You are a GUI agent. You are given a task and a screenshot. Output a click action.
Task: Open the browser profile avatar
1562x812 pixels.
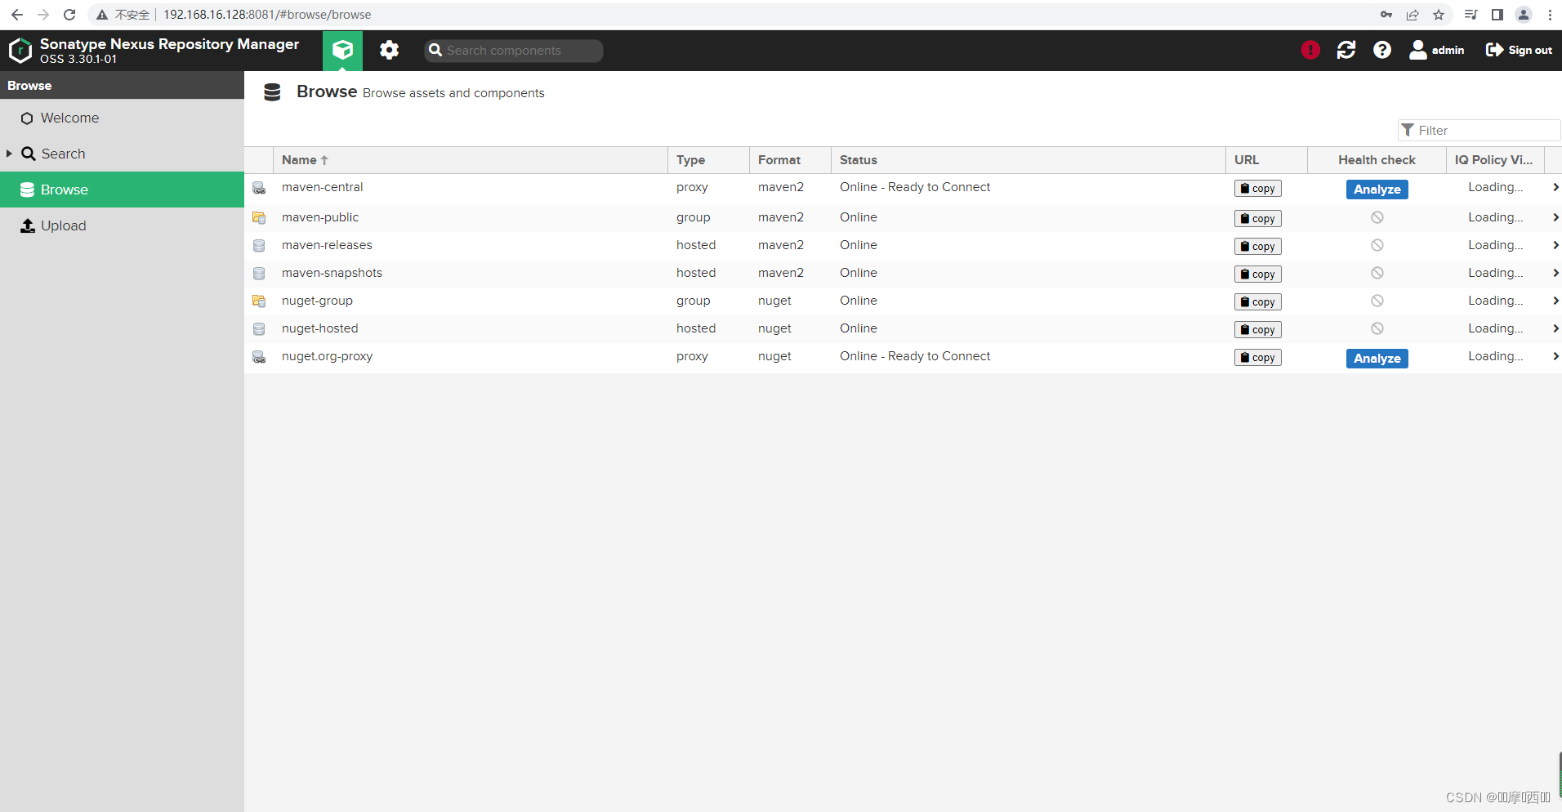pyautogui.click(x=1524, y=15)
